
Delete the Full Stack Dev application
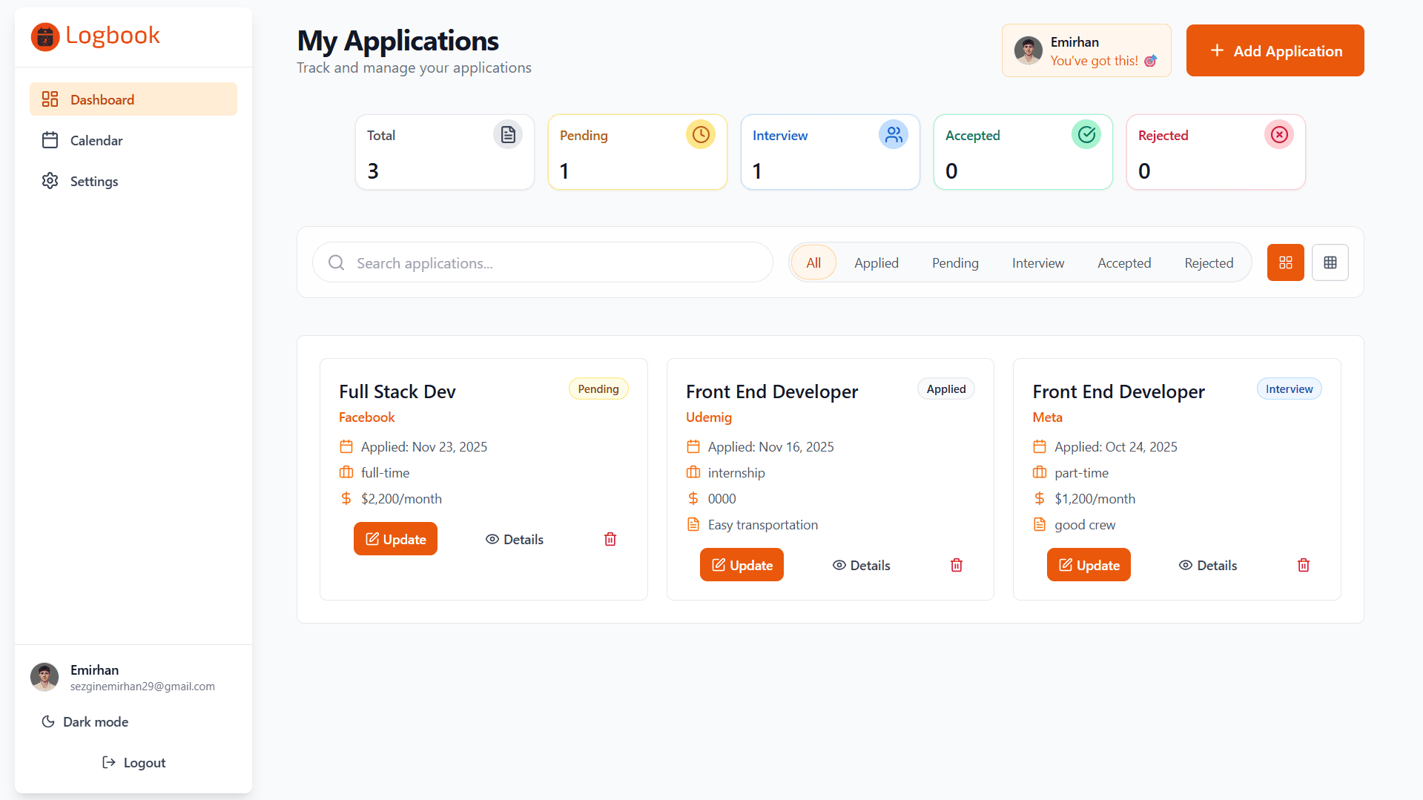tap(610, 539)
